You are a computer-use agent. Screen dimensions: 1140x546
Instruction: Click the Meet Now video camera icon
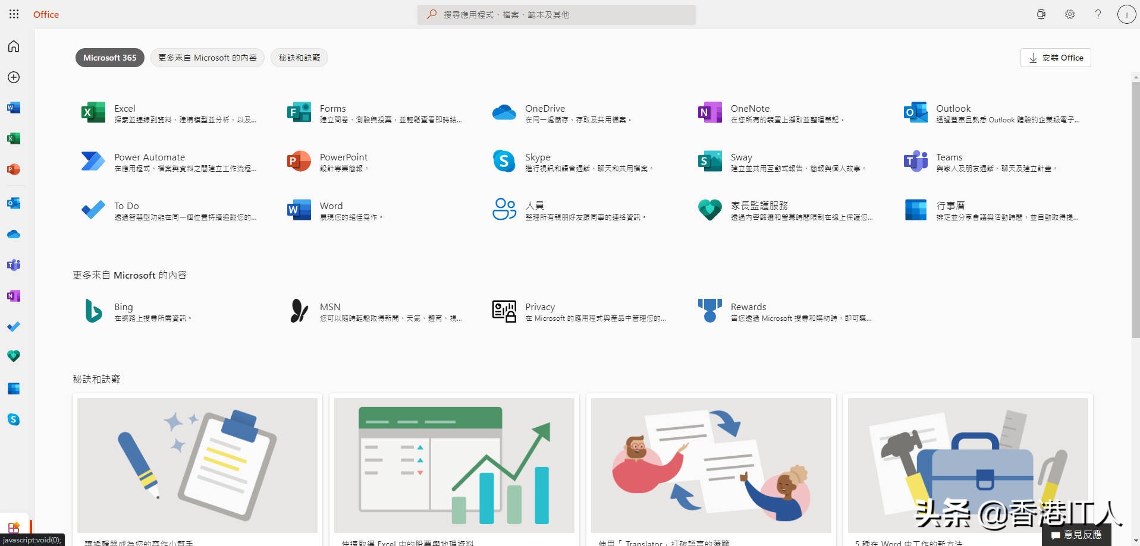pyautogui.click(x=1041, y=14)
